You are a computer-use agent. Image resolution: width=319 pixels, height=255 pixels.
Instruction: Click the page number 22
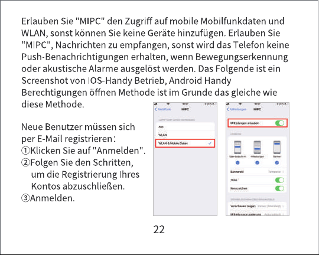[159, 230]
